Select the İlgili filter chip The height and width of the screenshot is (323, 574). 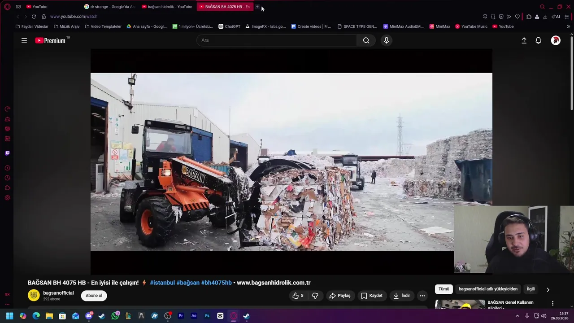pyautogui.click(x=531, y=289)
